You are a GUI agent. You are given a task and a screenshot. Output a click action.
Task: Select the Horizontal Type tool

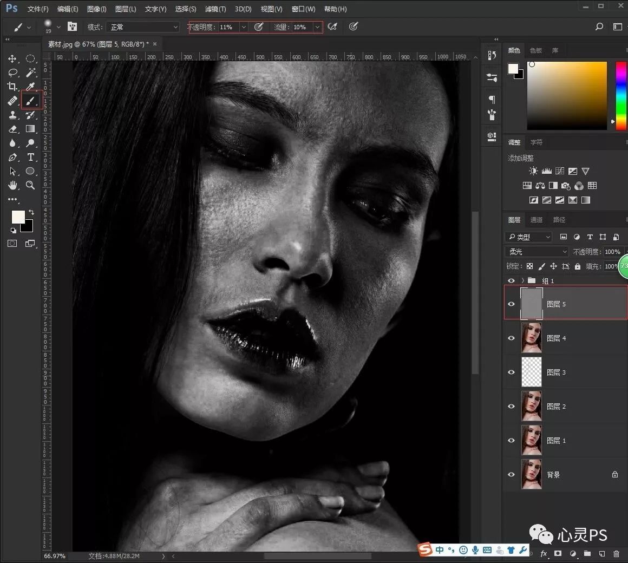pos(30,157)
